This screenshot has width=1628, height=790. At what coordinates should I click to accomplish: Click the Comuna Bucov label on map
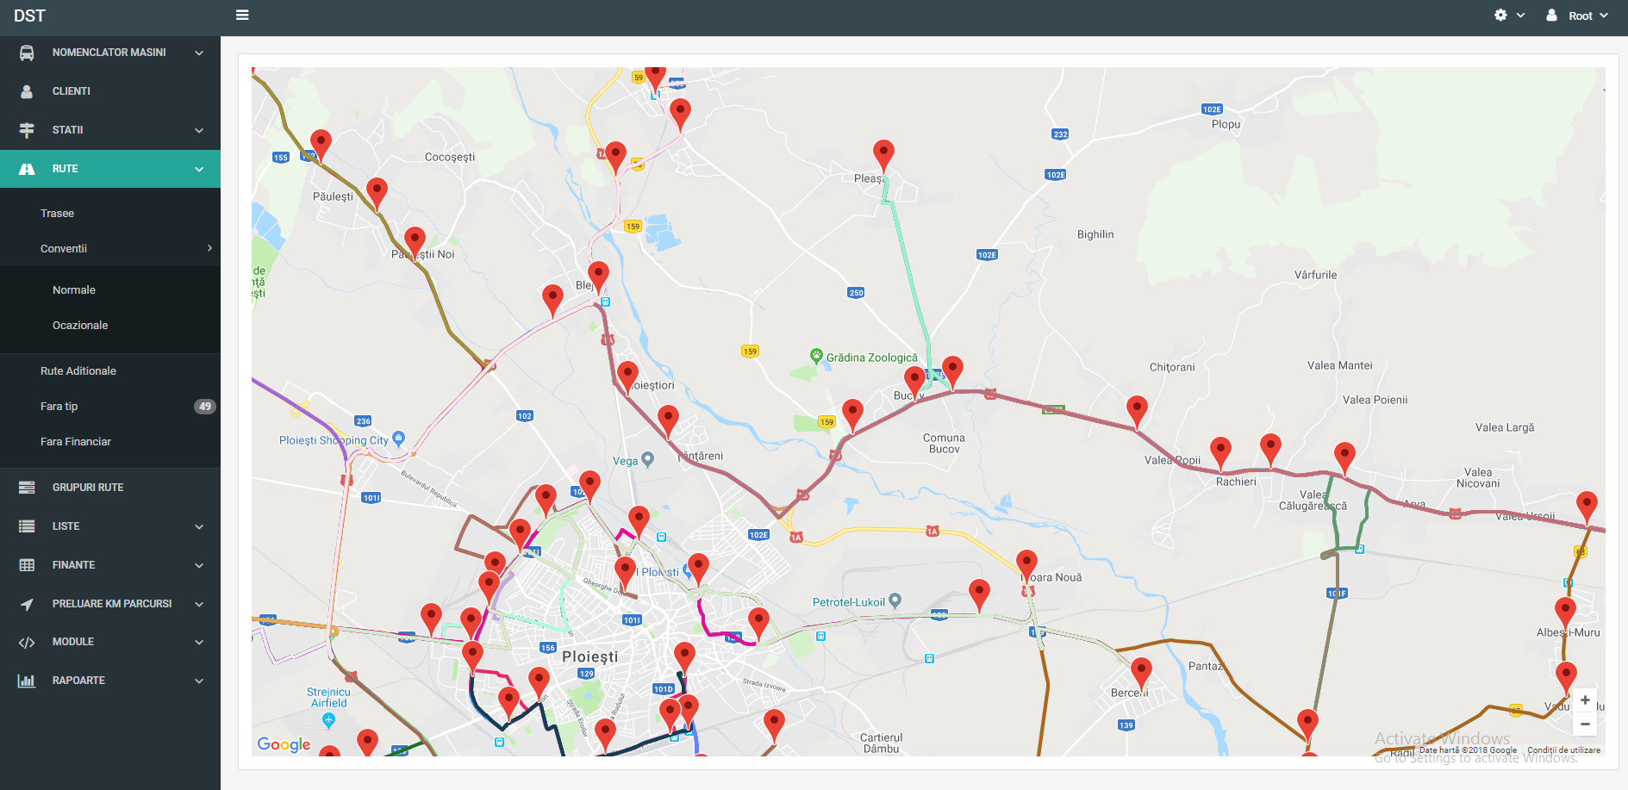click(x=944, y=443)
